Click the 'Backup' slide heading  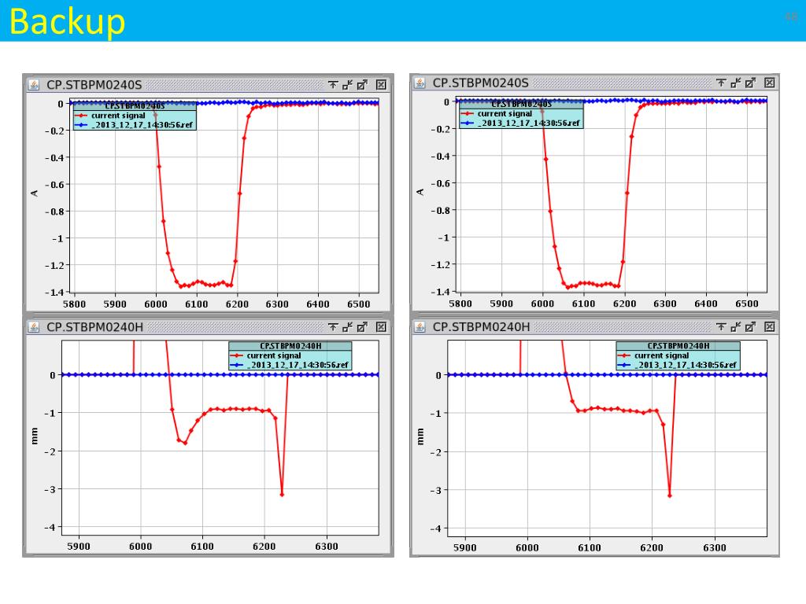pyautogui.click(x=67, y=21)
